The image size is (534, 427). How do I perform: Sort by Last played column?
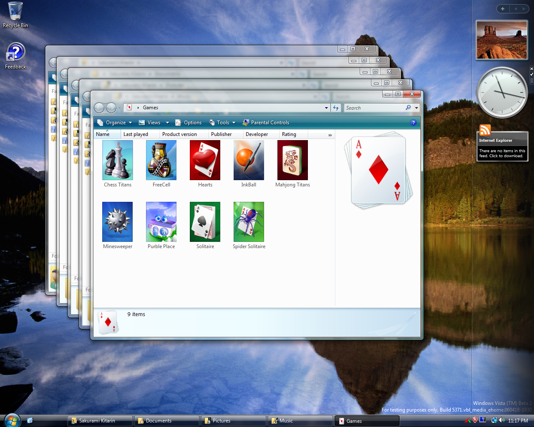click(140, 134)
